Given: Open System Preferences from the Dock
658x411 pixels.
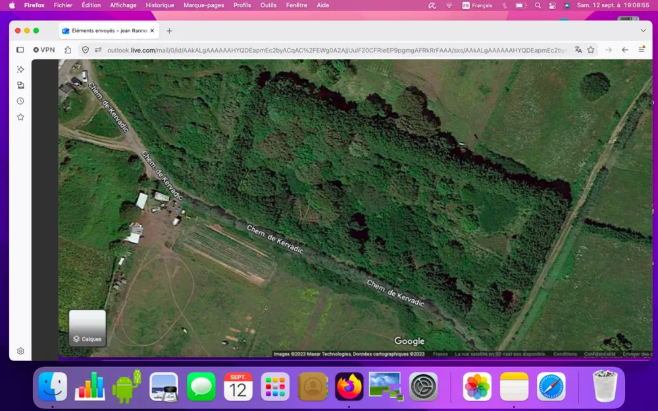Looking at the screenshot, I should pos(423,386).
